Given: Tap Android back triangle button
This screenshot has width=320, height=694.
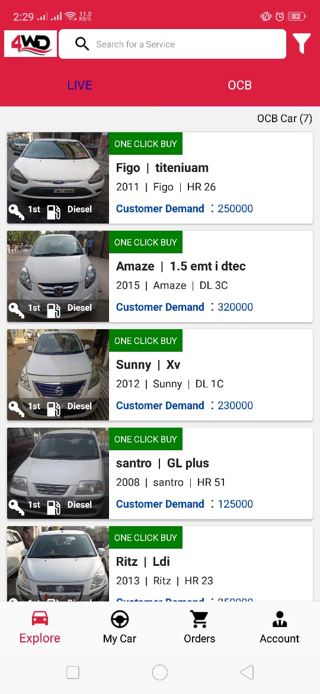Looking at the screenshot, I should pyautogui.click(x=247, y=672).
